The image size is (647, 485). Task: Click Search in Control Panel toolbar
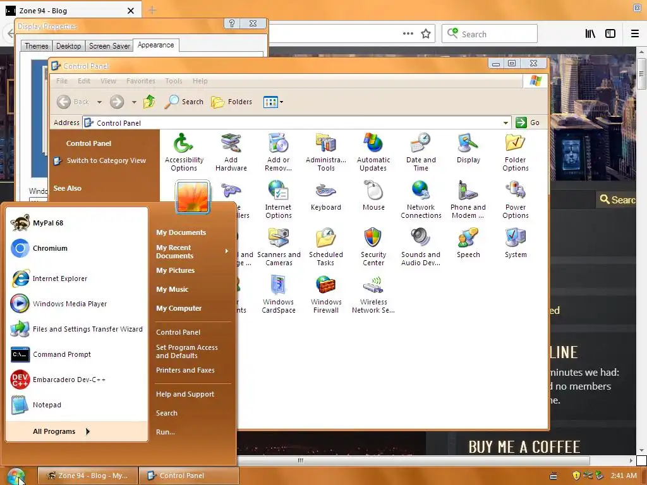[x=184, y=102]
